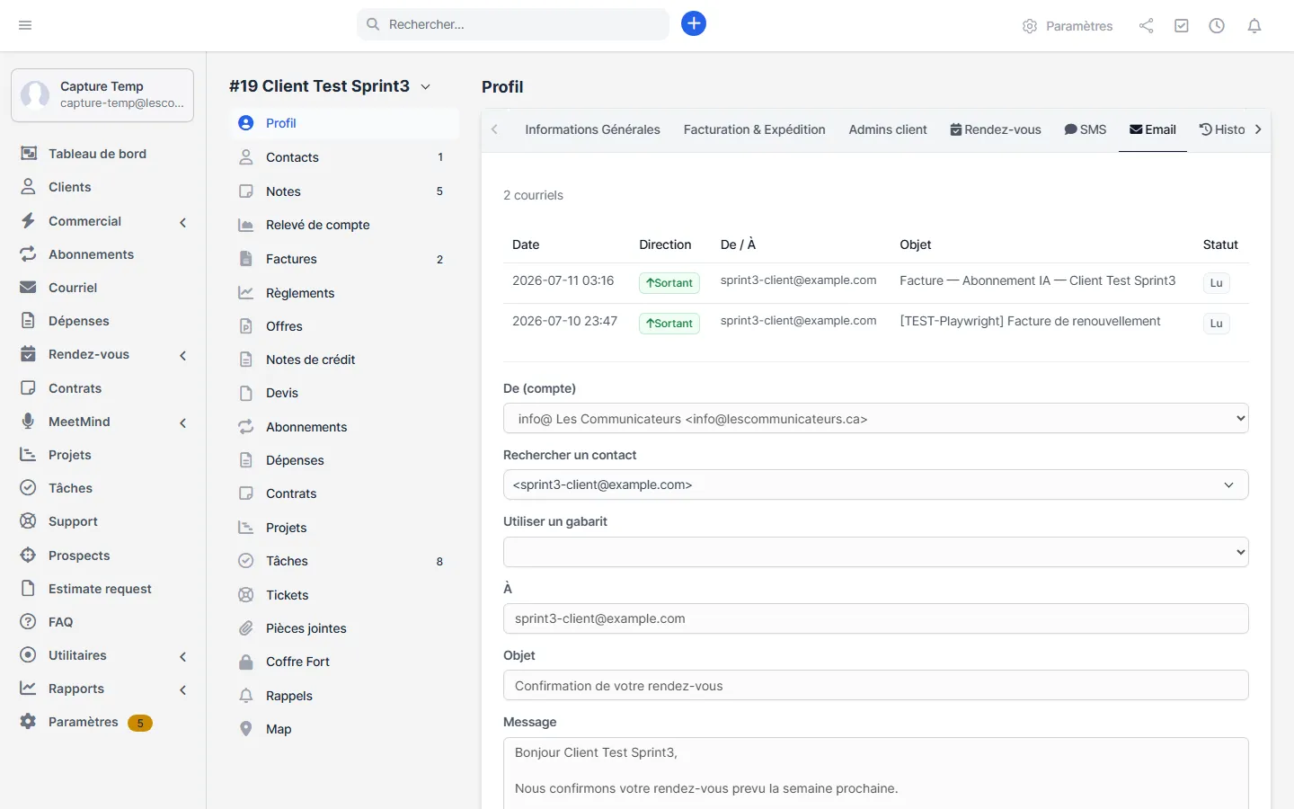The width and height of the screenshot is (1294, 809).
Task: Open Estimate request in the sidebar
Action: click(100, 589)
